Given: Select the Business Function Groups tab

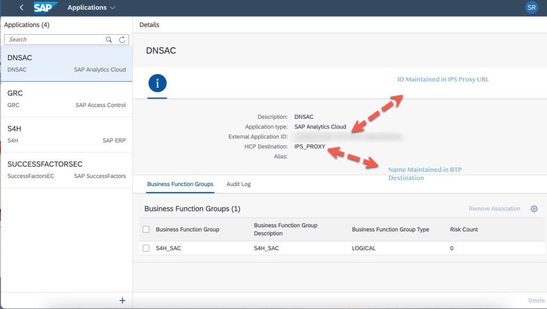Looking at the screenshot, I should pos(180,183).
